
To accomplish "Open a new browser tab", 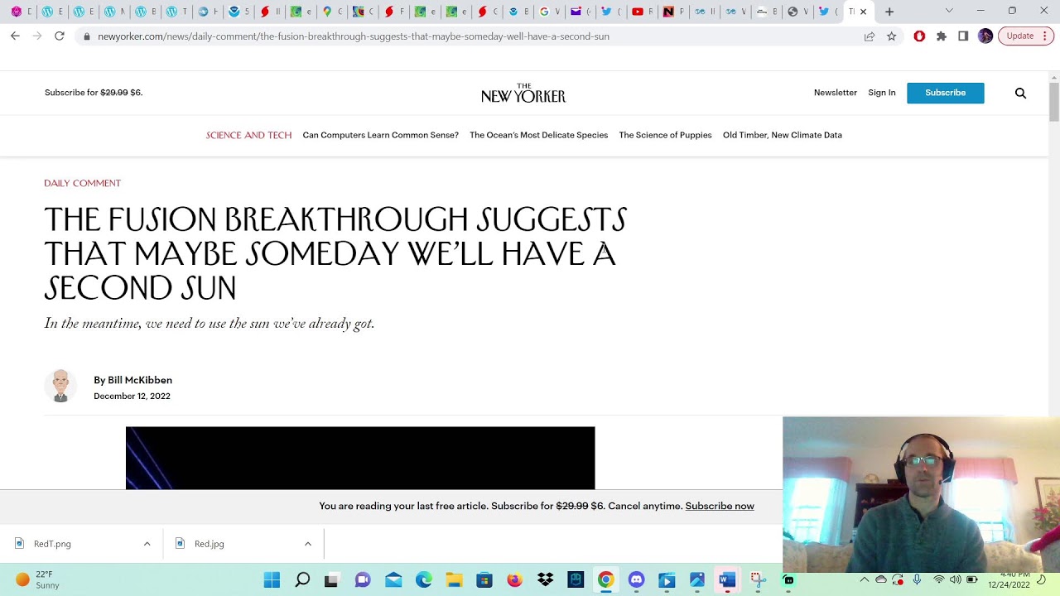I will [x=889, y=12].
